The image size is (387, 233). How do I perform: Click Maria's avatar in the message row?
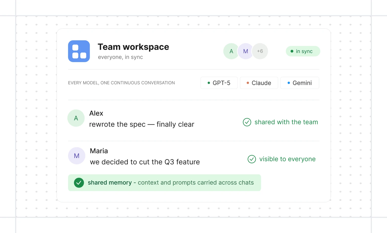pos(77,156)
